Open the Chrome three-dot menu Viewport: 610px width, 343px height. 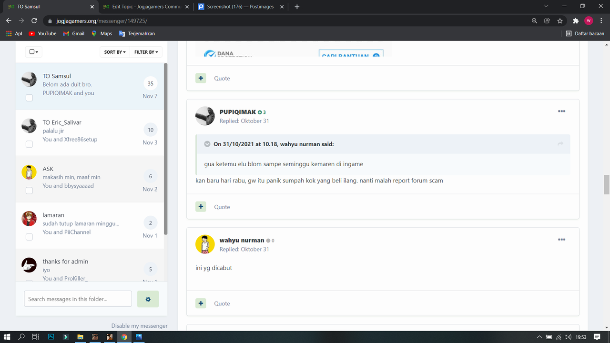601,20
